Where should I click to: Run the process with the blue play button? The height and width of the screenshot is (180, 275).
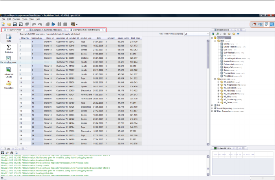click(x=53, y=24)
